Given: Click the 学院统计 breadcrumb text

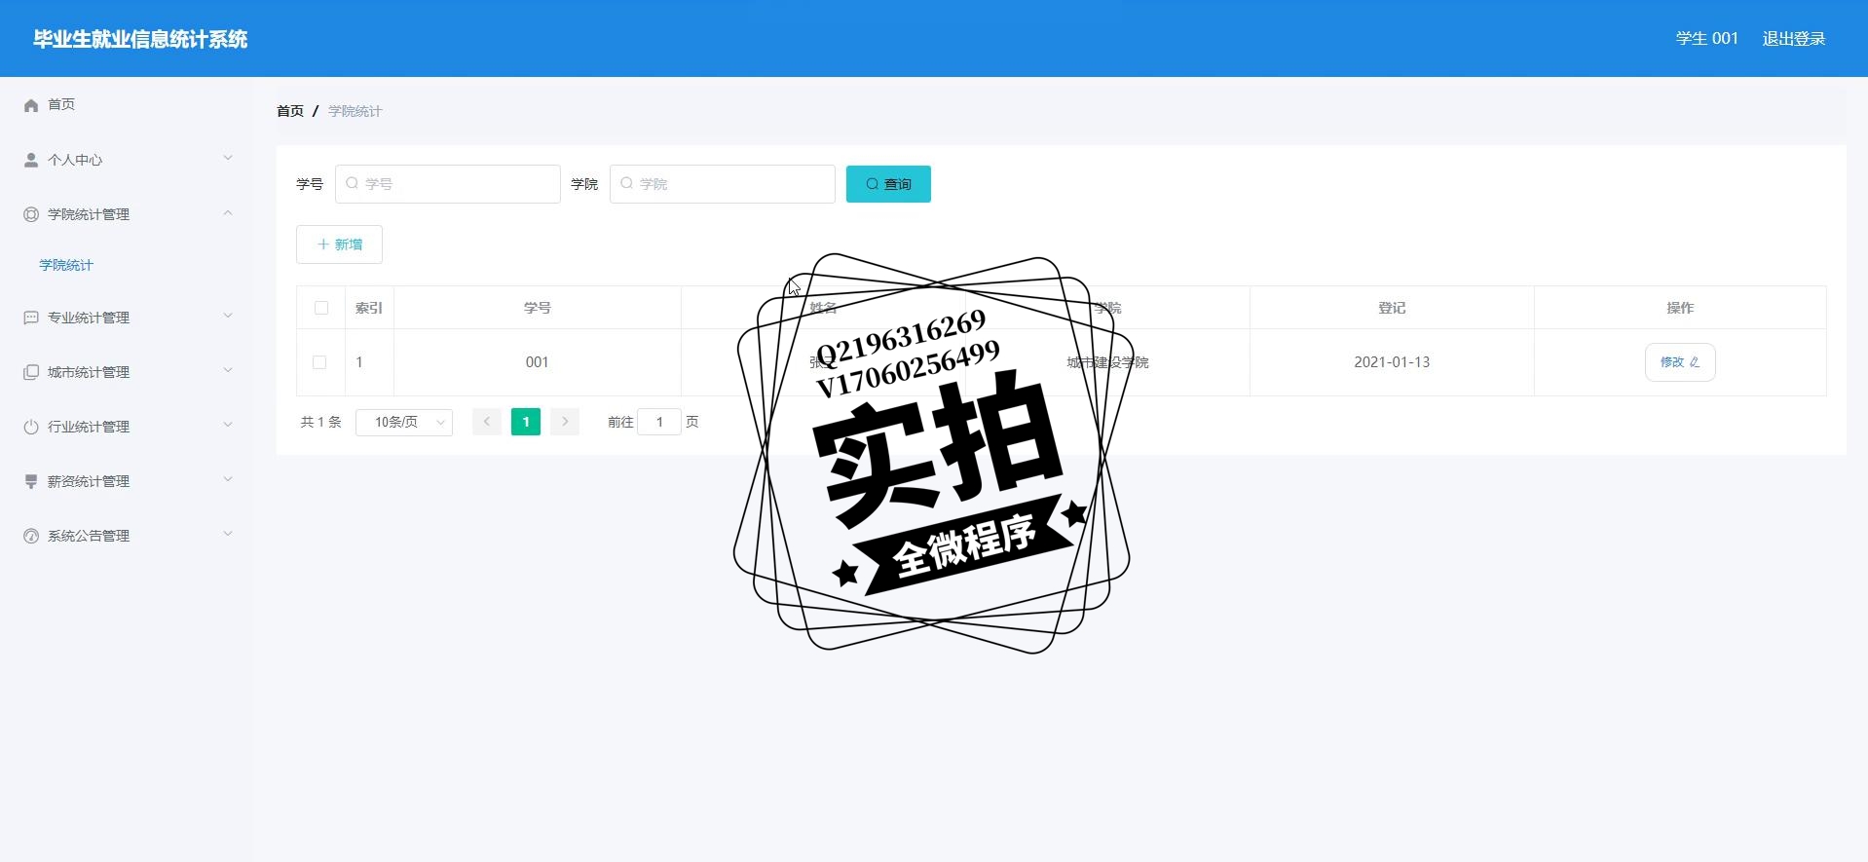Looking at the screenshot, I should pyautogui.click(x=355, y=111).
